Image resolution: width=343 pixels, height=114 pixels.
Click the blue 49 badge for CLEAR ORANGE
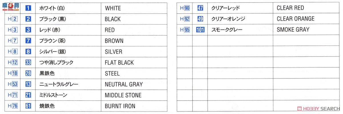click(200, 19)
